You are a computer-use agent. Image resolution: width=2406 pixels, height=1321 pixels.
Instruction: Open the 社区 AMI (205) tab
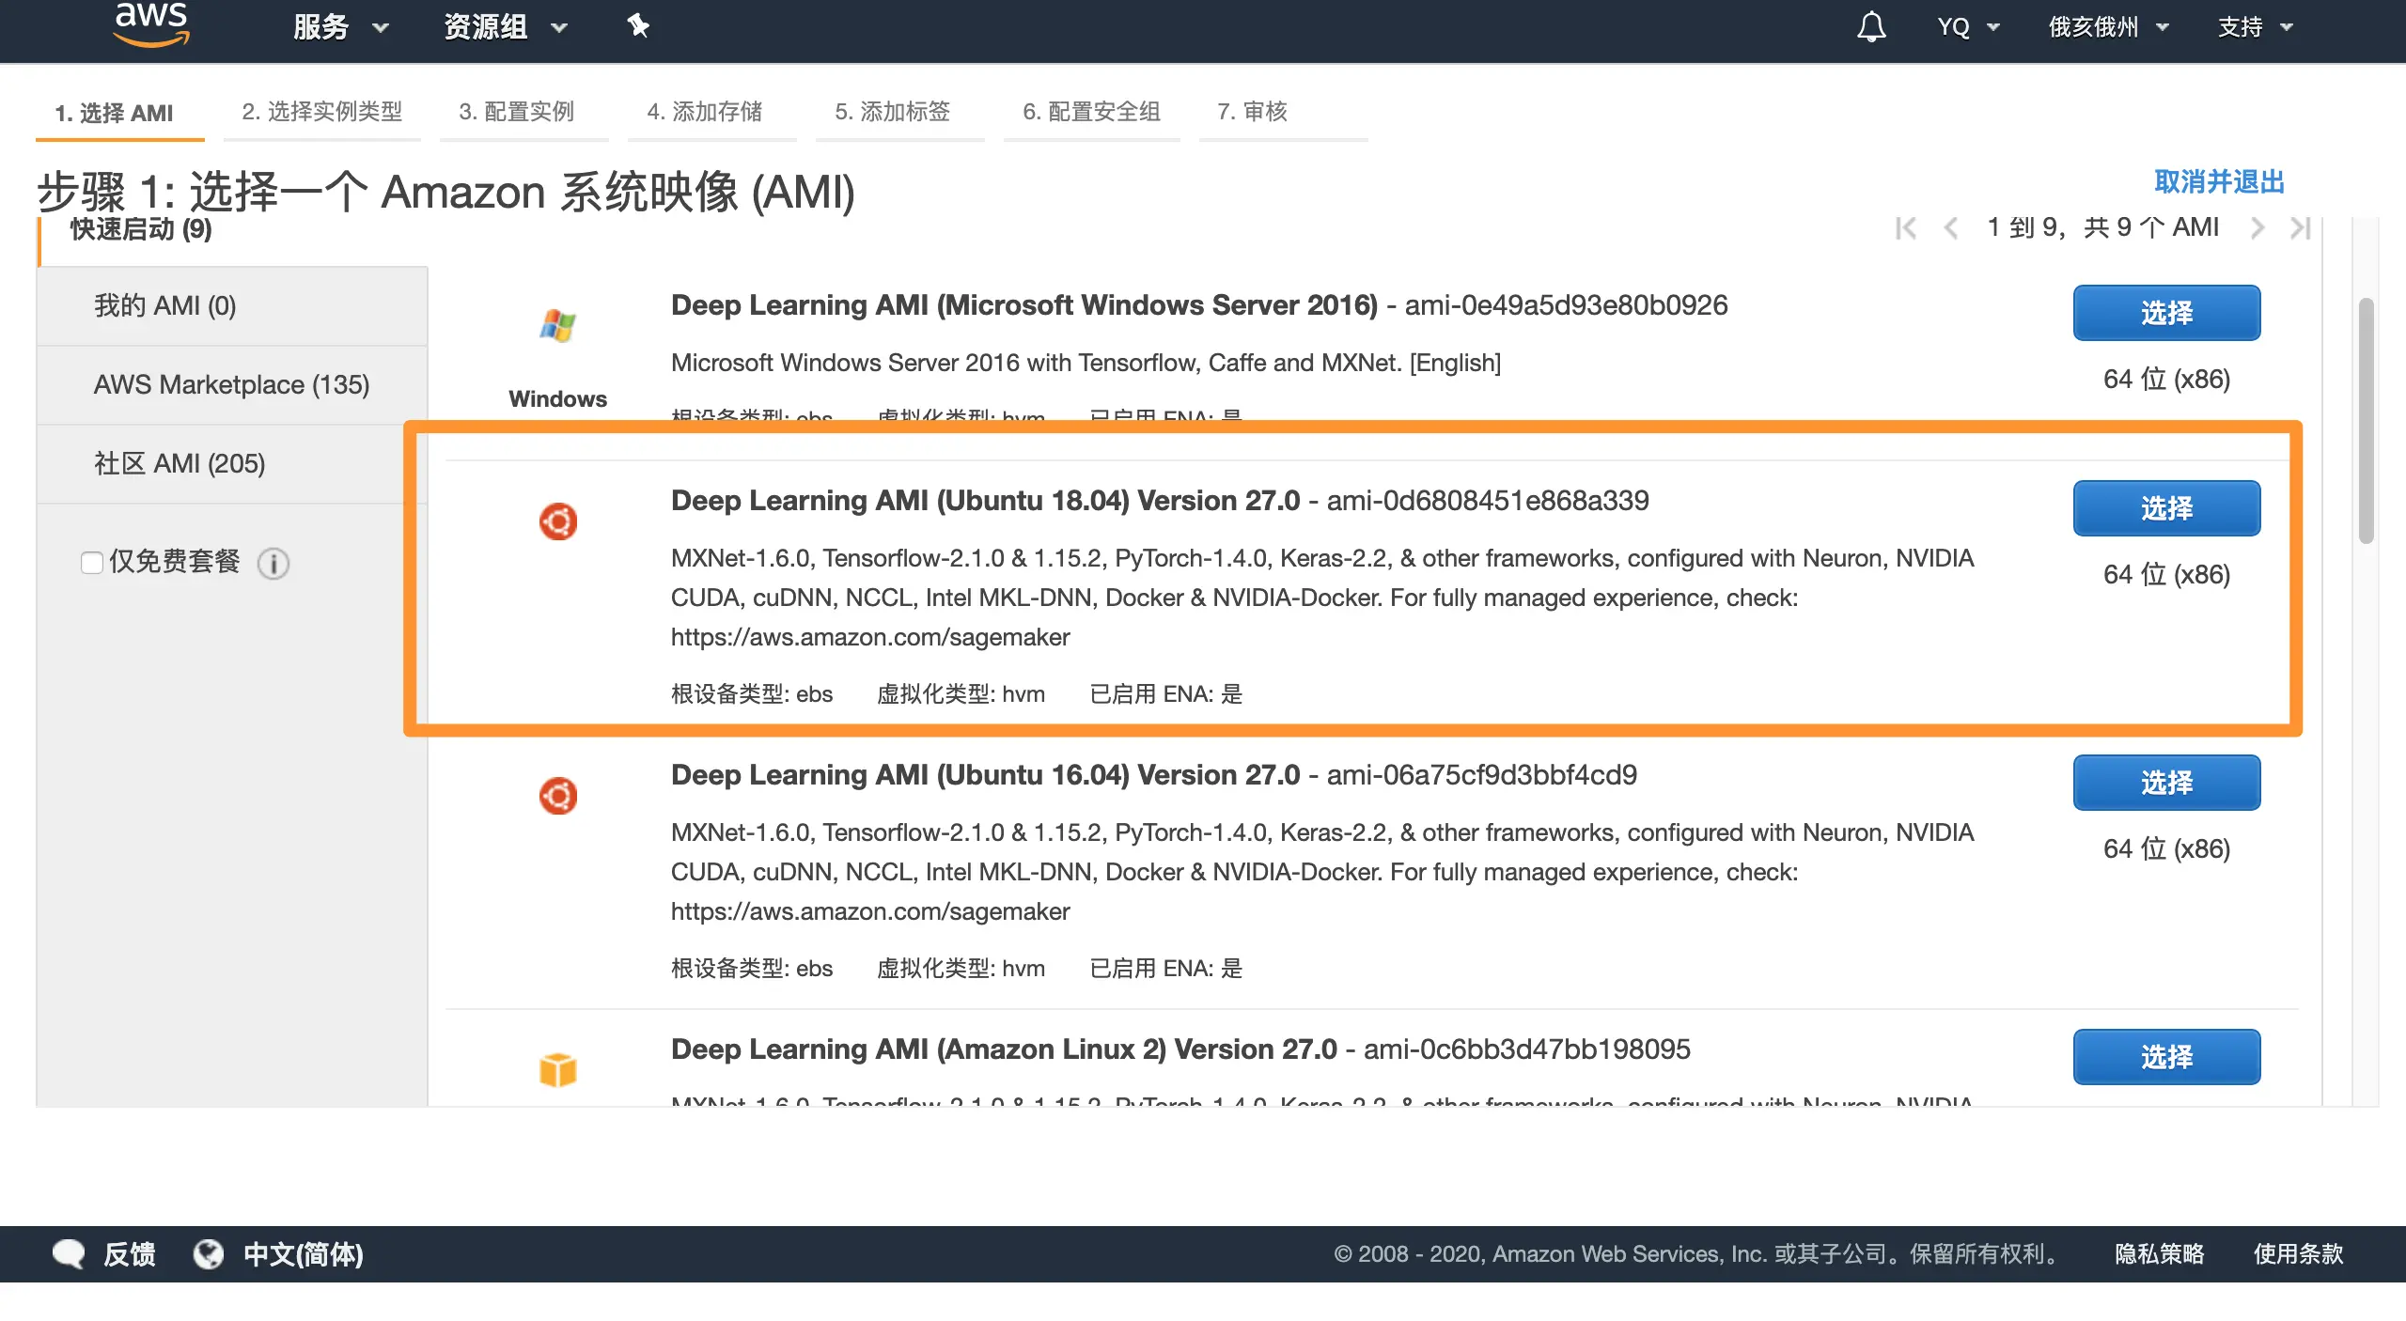point(180,463)
